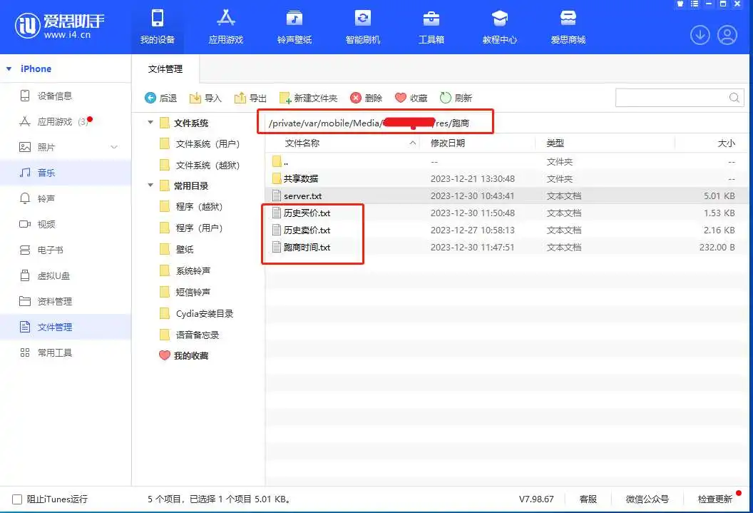Open the 工具箱 toolbox
This screenshot has height=513, width=753.
coord(431,19)
